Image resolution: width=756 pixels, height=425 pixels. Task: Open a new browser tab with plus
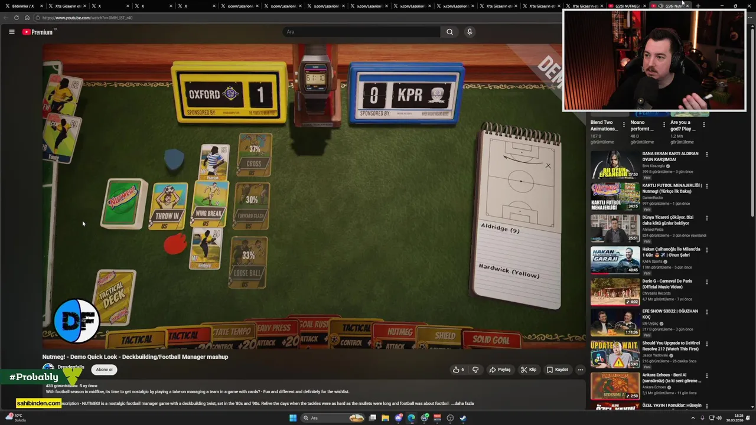[x=698, y=6]
